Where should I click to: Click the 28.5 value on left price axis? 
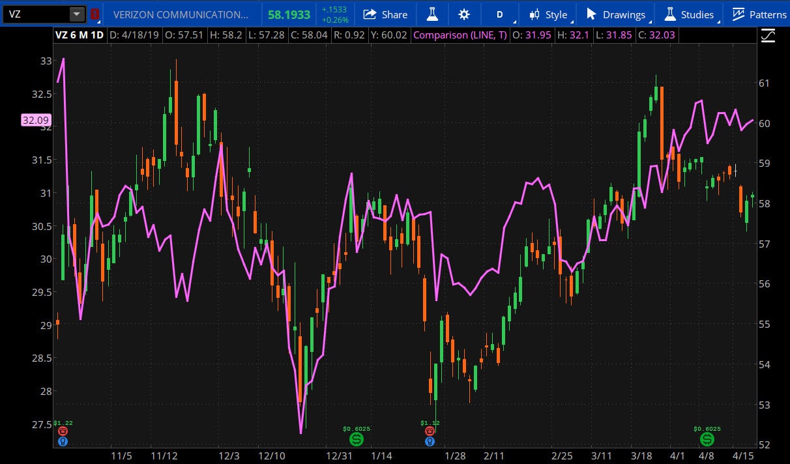point(42,358)
